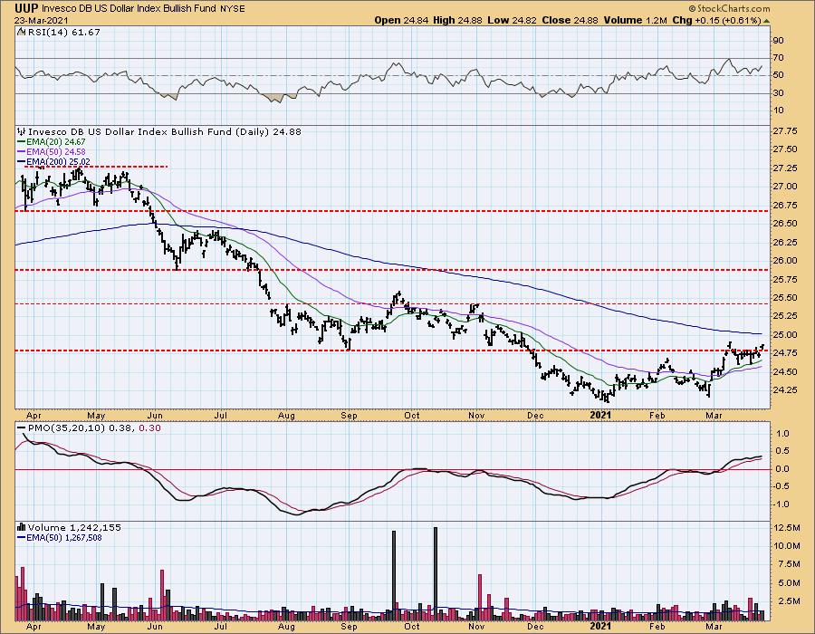Click the tall late-September volume spike bar
The image size is (815, 634).
tap(394, 576)
